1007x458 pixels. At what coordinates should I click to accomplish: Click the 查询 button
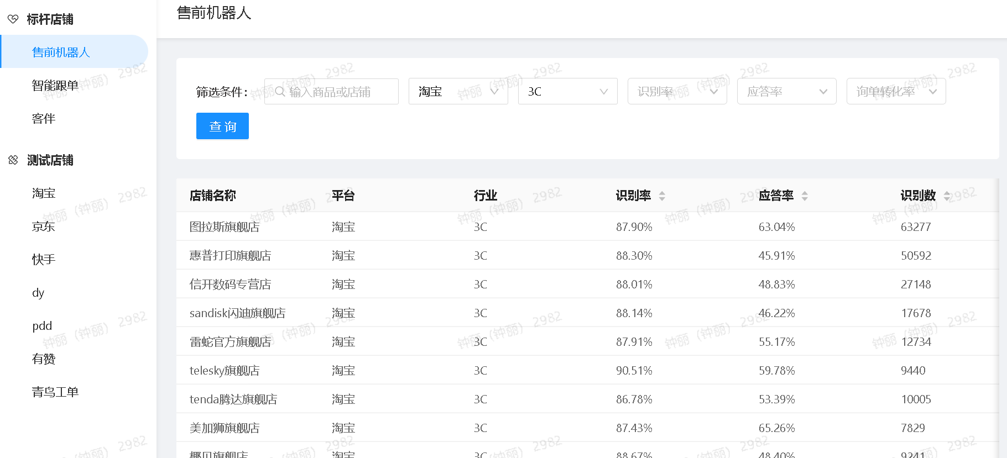point(222,126)
